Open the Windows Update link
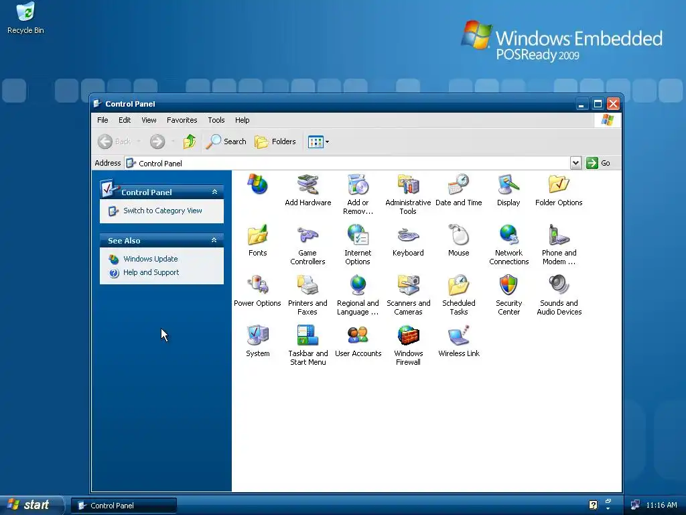686x515 pixels. coord(150,259)
